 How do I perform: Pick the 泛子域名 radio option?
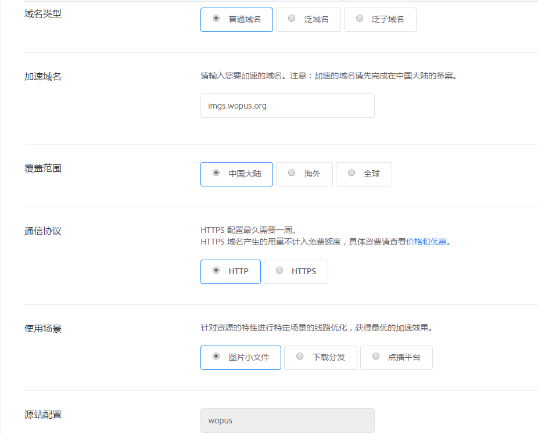[x=380, y=19]
